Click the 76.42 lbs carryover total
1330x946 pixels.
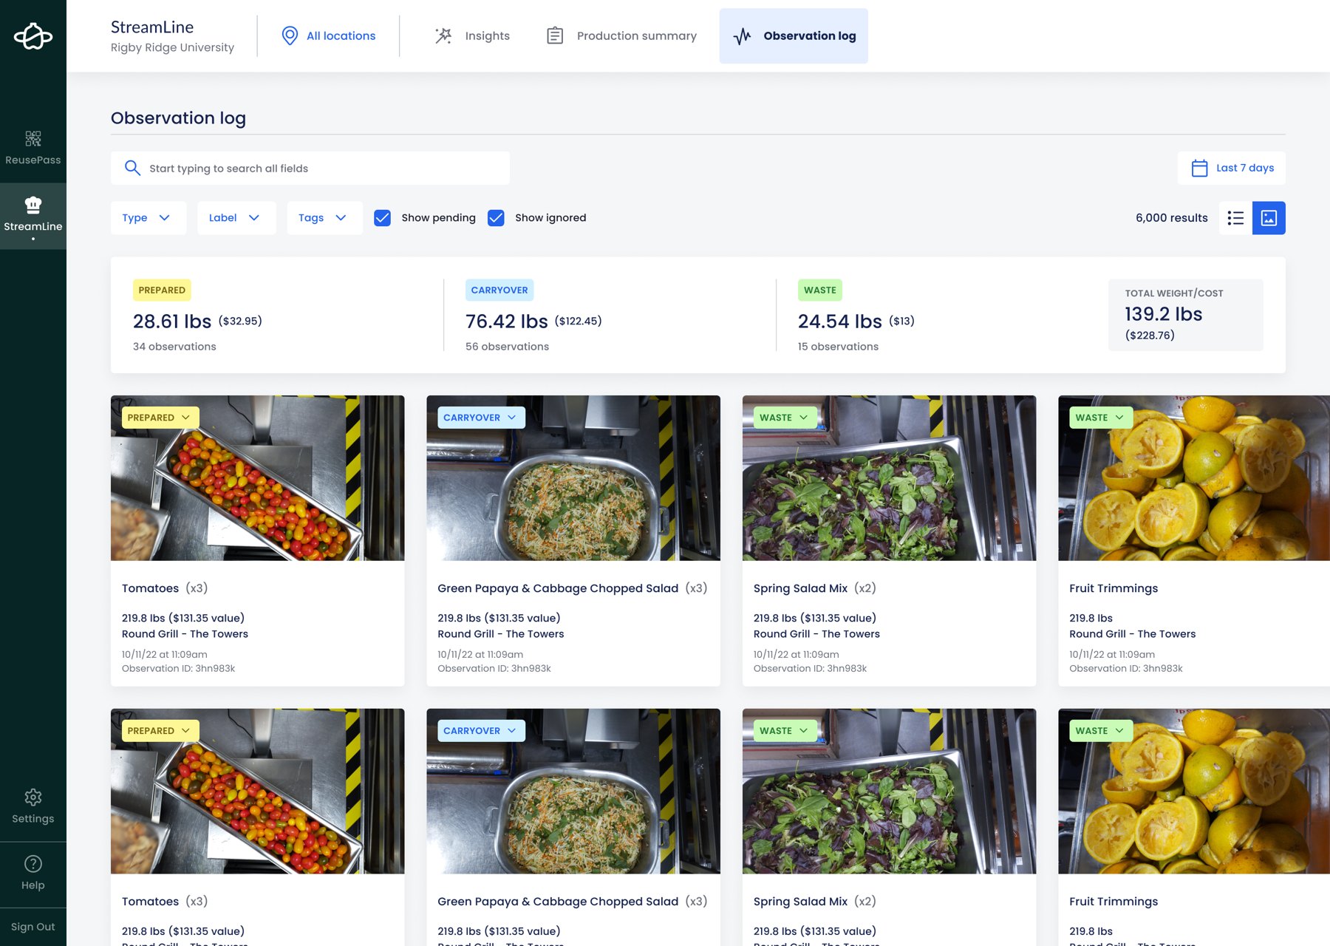507,321
